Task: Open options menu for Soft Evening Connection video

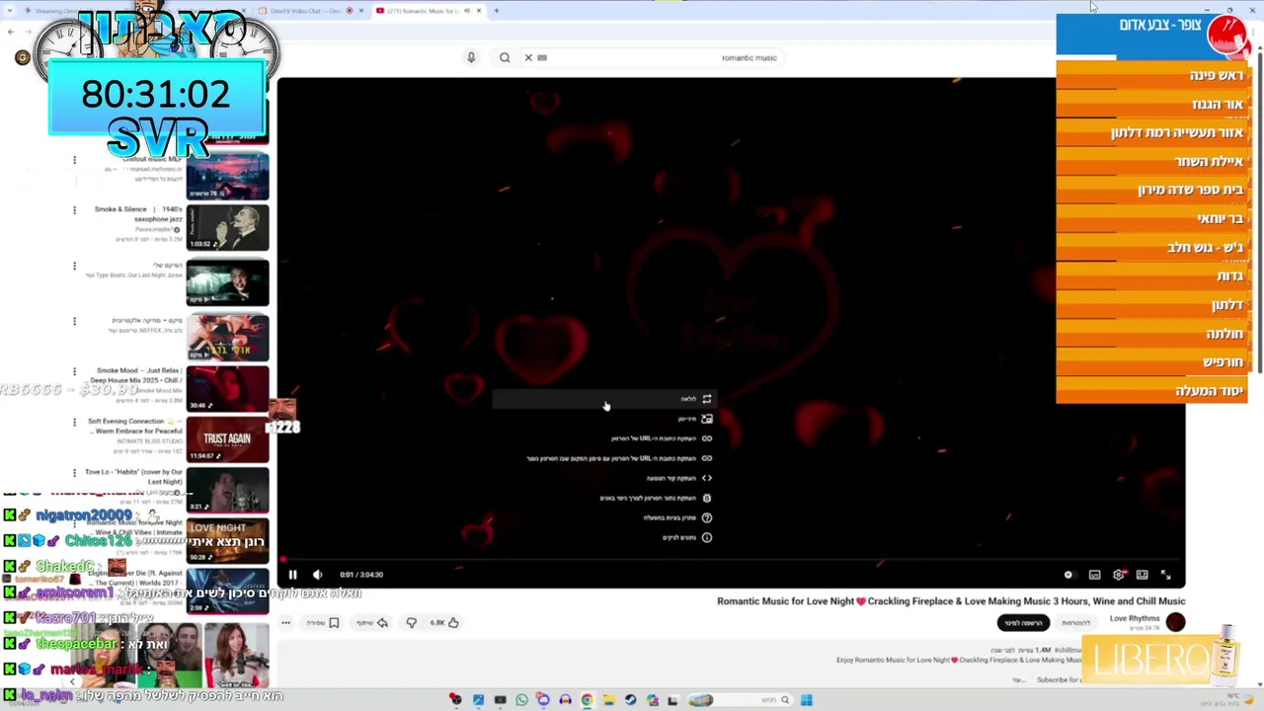Action: 74,423
